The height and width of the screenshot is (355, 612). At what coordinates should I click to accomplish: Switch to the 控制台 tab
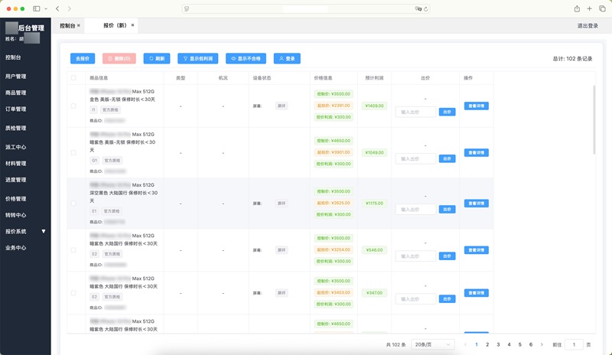click(x=67, y=25)
